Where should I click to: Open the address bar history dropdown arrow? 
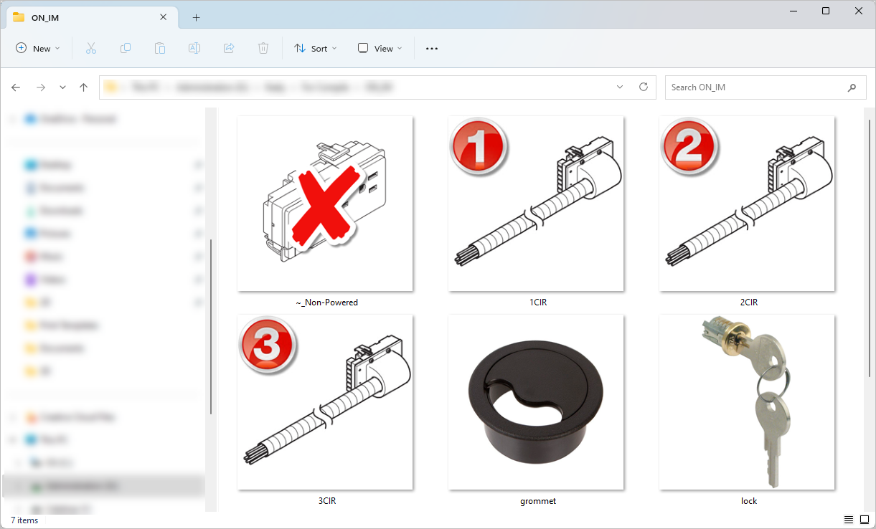619,87
